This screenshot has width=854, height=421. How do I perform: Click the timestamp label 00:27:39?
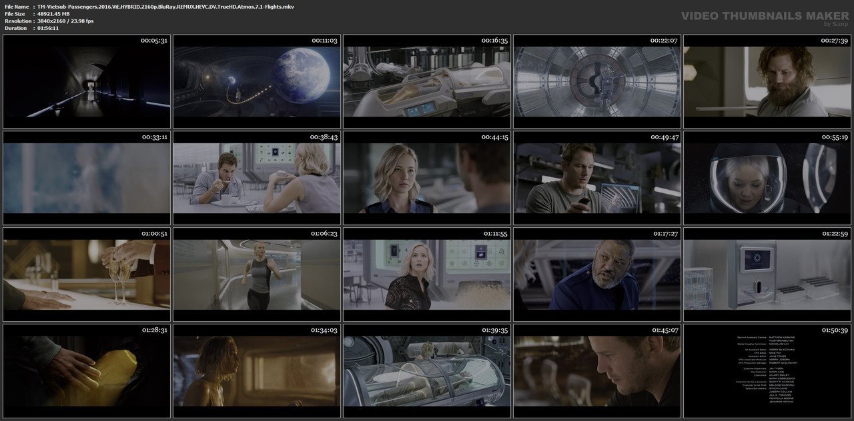click(835, 41)
